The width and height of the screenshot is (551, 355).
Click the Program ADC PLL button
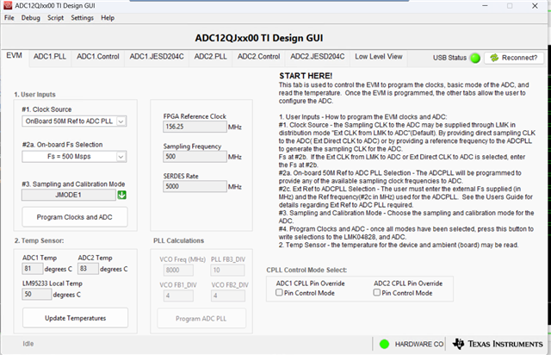pyautogui.click(x=201, y=319)
